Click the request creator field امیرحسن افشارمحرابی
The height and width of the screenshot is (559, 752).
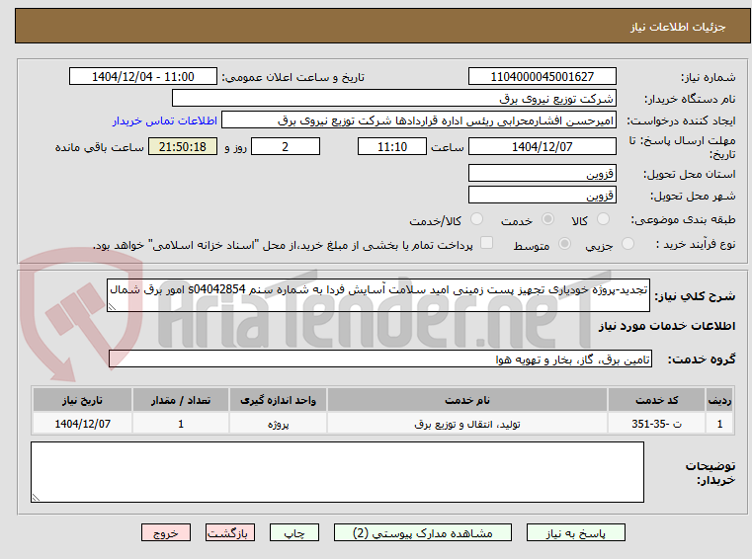pos(419,120)
